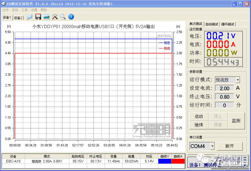Screen dimensions: 251x171
Task: Click the 能量 column header
Action: click(131, 156)
